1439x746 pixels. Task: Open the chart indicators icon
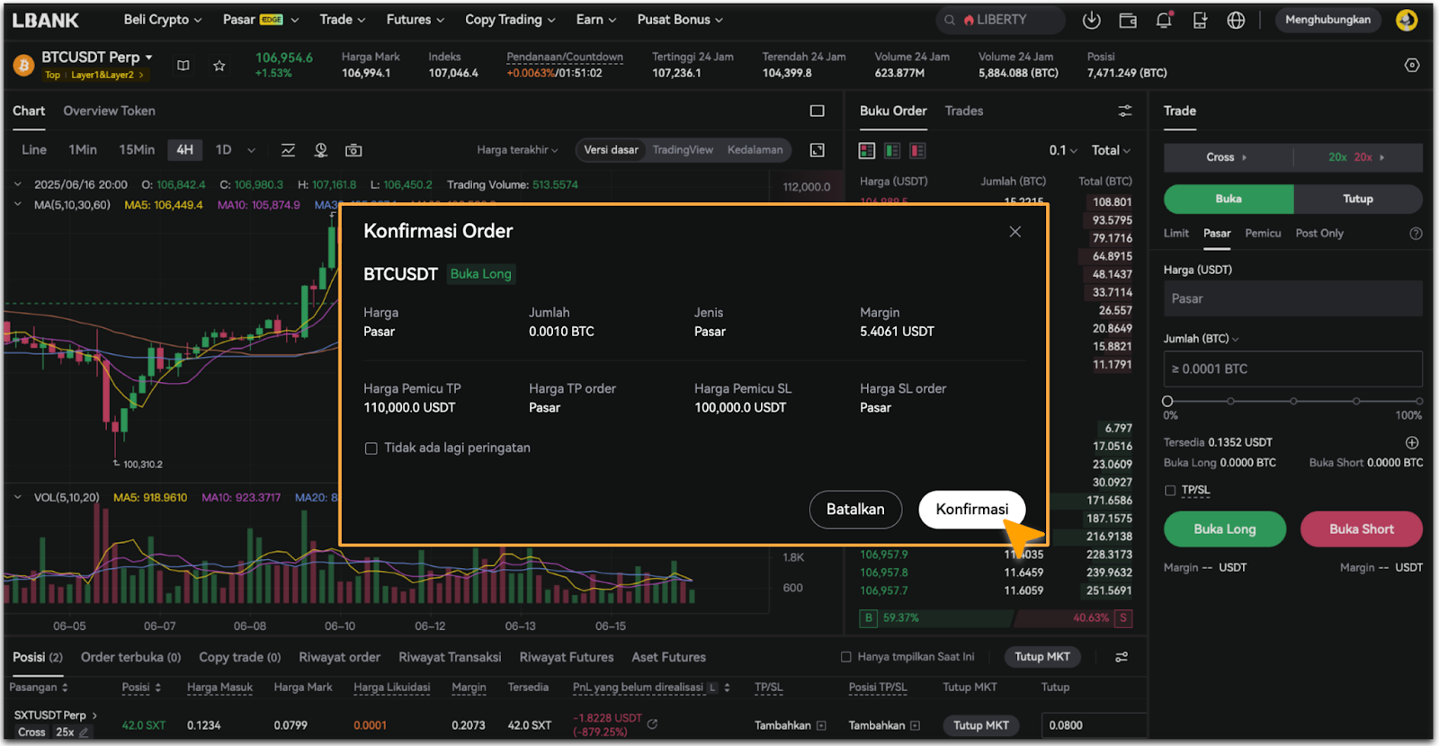coord(288,150)
